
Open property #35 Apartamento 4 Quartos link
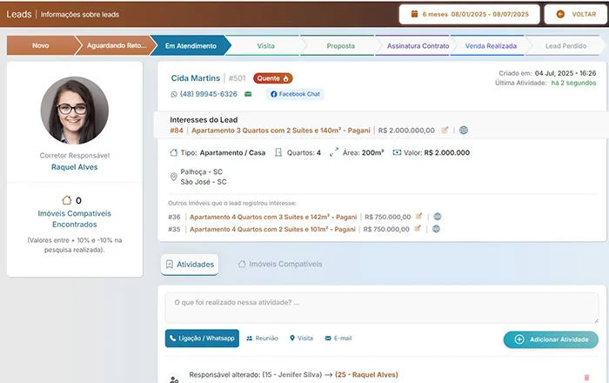pyautogui.click(x=272, y=229)
